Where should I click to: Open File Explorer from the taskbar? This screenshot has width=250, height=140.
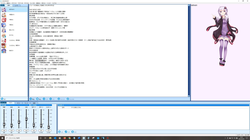tap(50, 138)
